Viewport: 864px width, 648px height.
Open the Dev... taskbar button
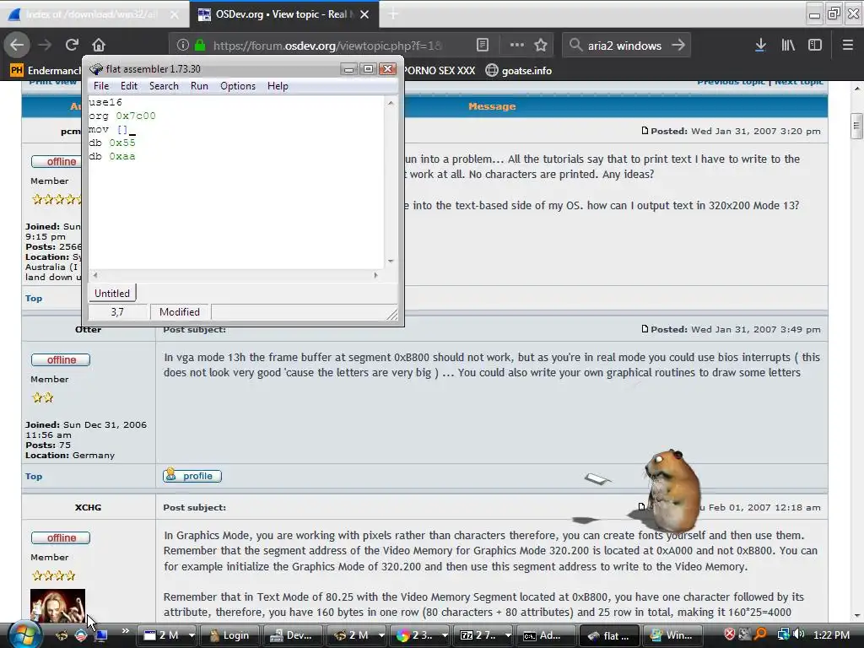coord(293,635)
